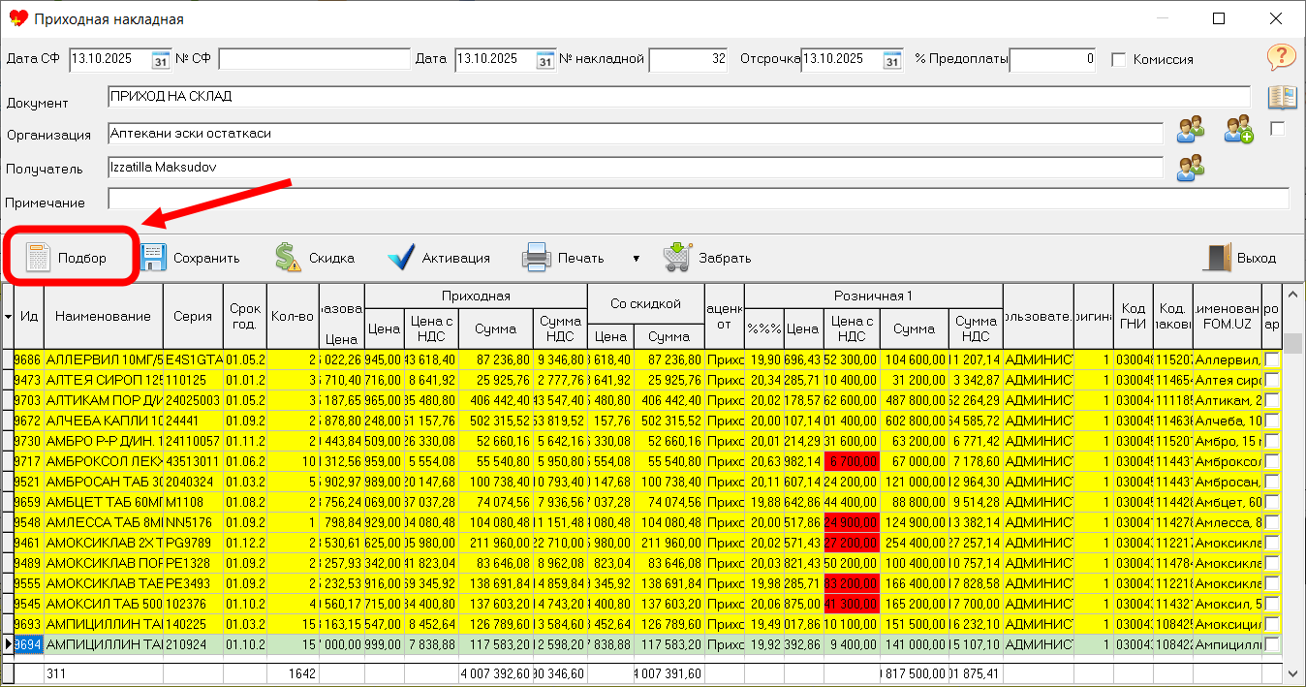Open the help question mark icon
This screenshot has height=687, width=1306.
click(x=1281, y=57)
